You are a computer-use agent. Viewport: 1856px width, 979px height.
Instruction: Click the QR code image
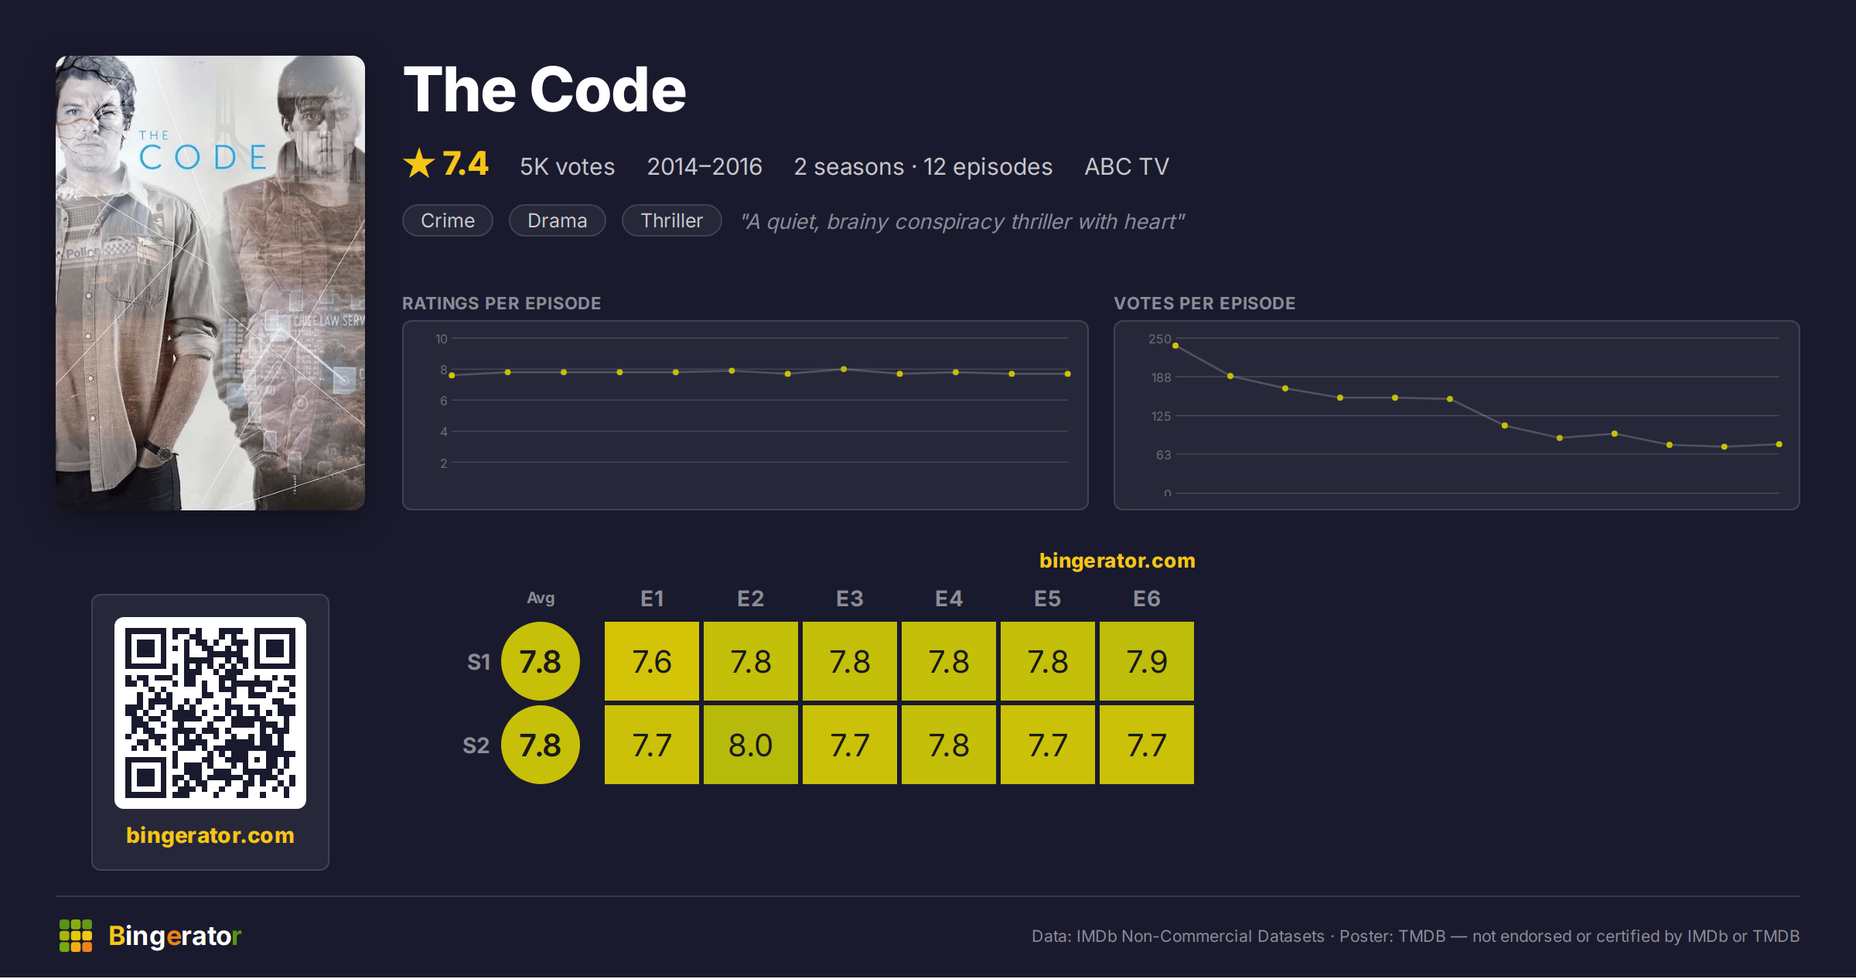[210, 713]
